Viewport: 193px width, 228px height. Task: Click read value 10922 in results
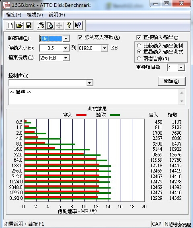176,149
